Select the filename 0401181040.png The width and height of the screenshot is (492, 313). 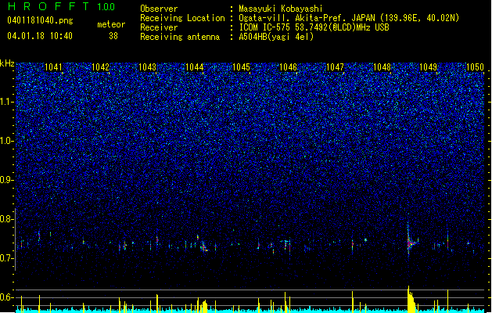pyautogui.click(x=40, y=21)
